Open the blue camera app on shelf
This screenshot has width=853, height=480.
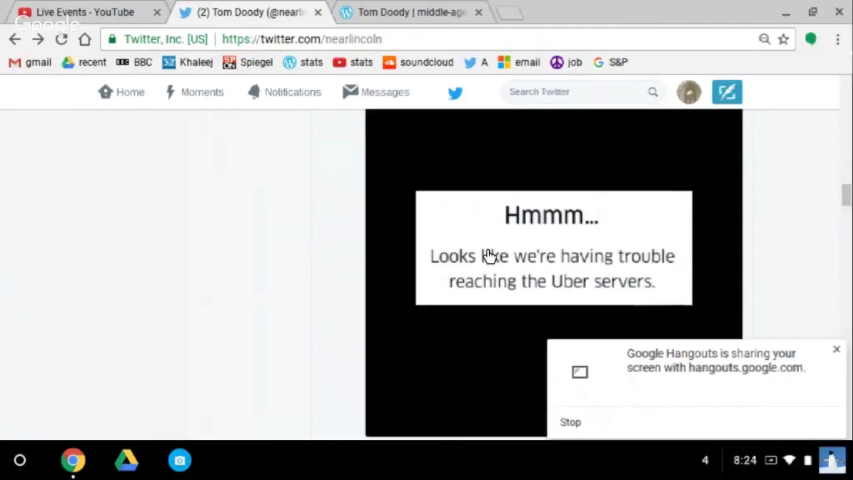(180, 460)
